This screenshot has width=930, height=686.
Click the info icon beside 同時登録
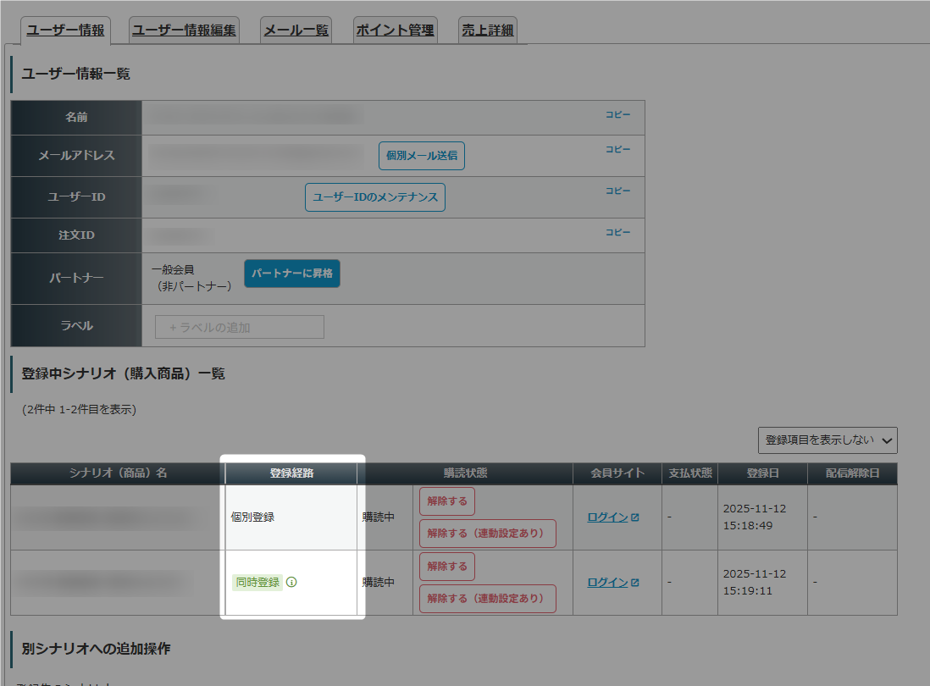[291, 583]
